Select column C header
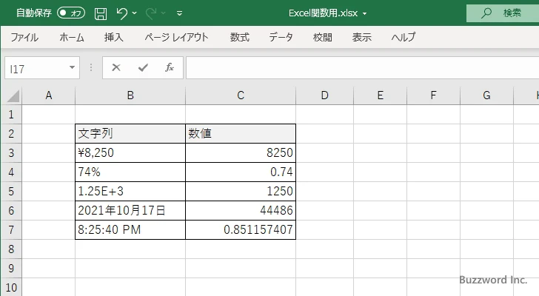Image resolution: width=539 pixels, height=296 pixels. [241, 95]
